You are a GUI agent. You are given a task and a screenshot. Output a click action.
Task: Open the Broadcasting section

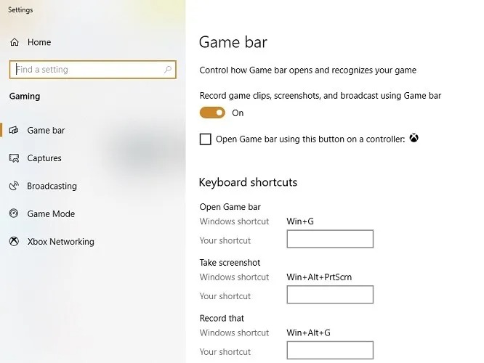(x=52, y=186)
